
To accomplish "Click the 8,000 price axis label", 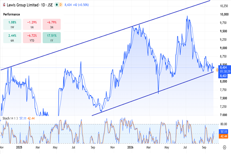I will click(224, 82).
